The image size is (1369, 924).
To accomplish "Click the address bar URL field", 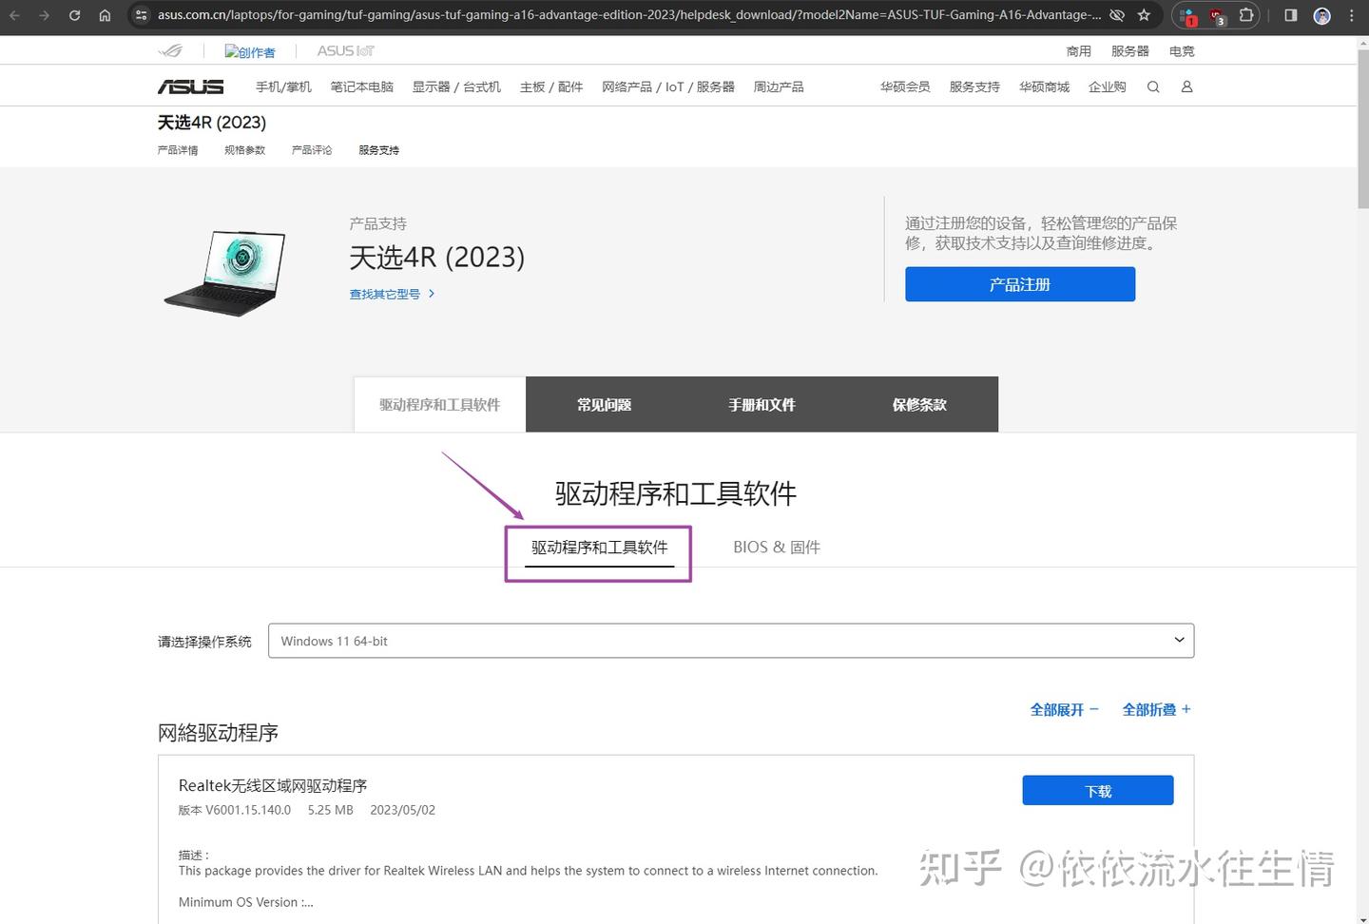I will 629,15.
